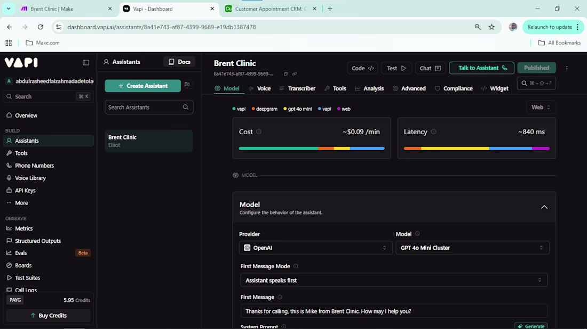Open the Chat button
The image size is (587, 329).
[x=430, y=68]
